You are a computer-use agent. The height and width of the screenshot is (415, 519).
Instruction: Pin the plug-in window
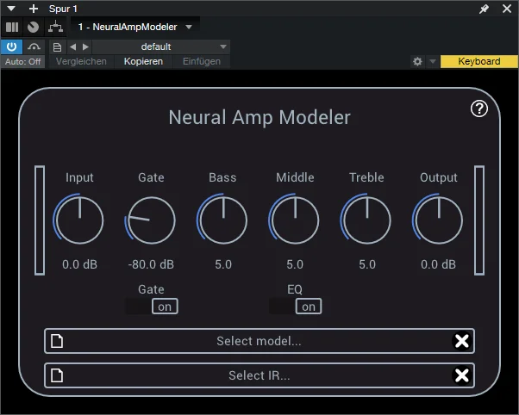point(484,9)
